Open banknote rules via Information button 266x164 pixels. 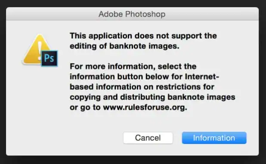point(214,138)
